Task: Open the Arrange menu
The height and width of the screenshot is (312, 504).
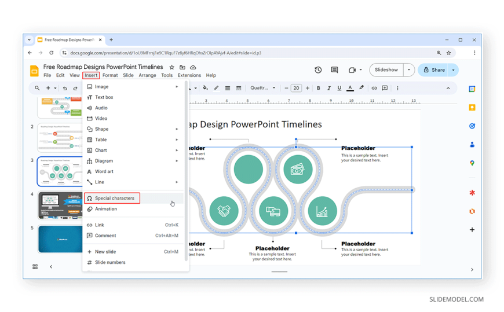Action: point(147,75)
